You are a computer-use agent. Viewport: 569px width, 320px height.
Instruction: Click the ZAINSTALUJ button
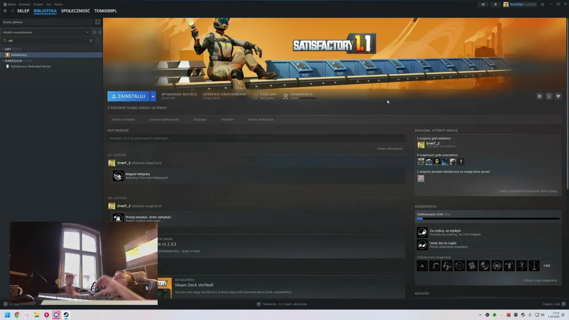pyautogui.click(x=128, y=96)
